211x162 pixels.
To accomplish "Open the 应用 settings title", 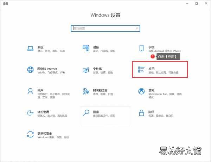I will coord(151,69).
